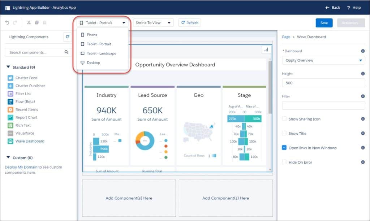The image size is (370, 221).
Task: Select the Report Chart component icon
Action: [x=10, y=117]
